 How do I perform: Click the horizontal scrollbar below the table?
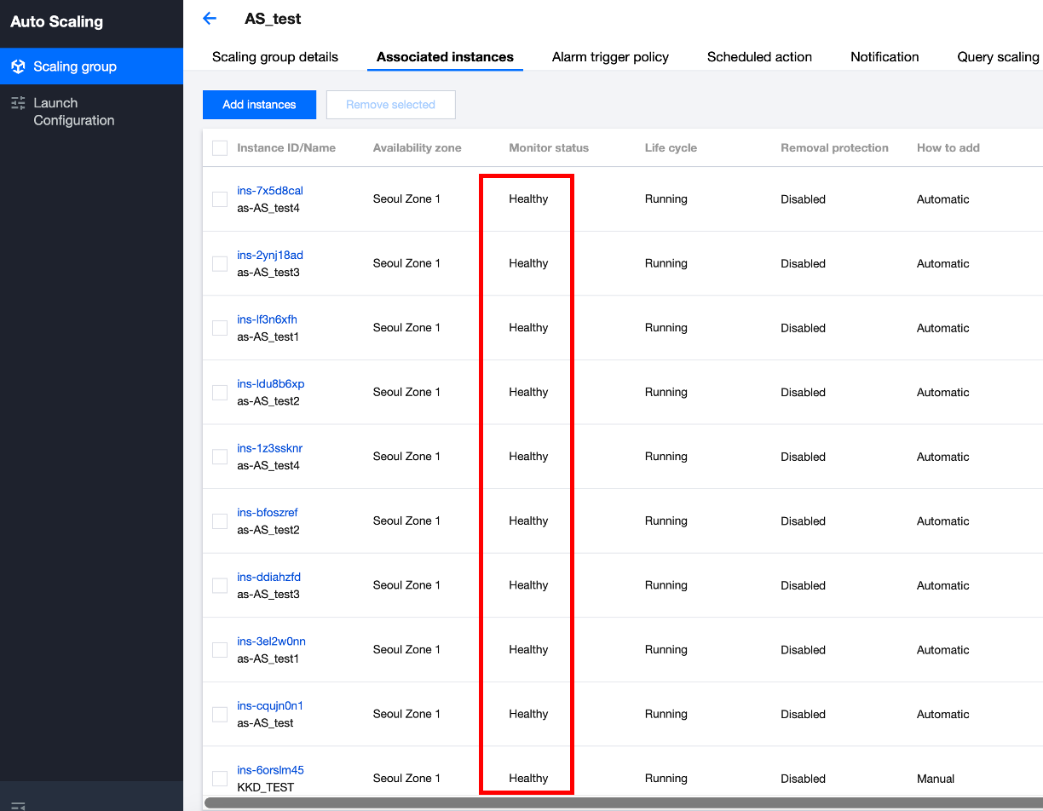pos(624,802)
